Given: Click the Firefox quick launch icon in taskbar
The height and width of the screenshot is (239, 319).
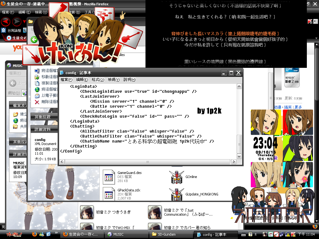Looking at the screenshot, I should (34, 234).
